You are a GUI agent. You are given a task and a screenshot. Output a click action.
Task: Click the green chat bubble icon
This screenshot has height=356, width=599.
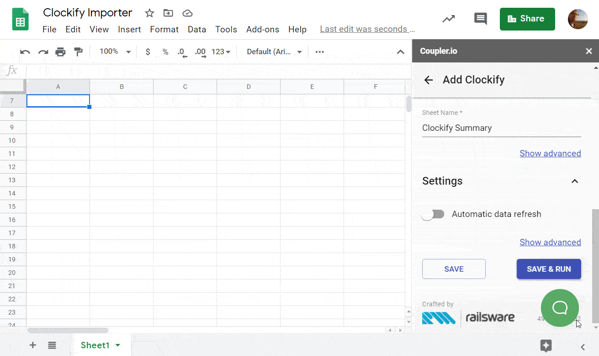[x=560, y=308]
